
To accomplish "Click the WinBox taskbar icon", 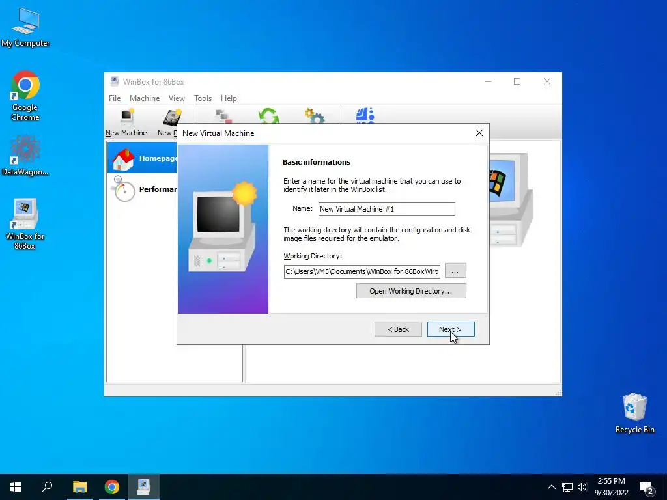I will point(144,487).
